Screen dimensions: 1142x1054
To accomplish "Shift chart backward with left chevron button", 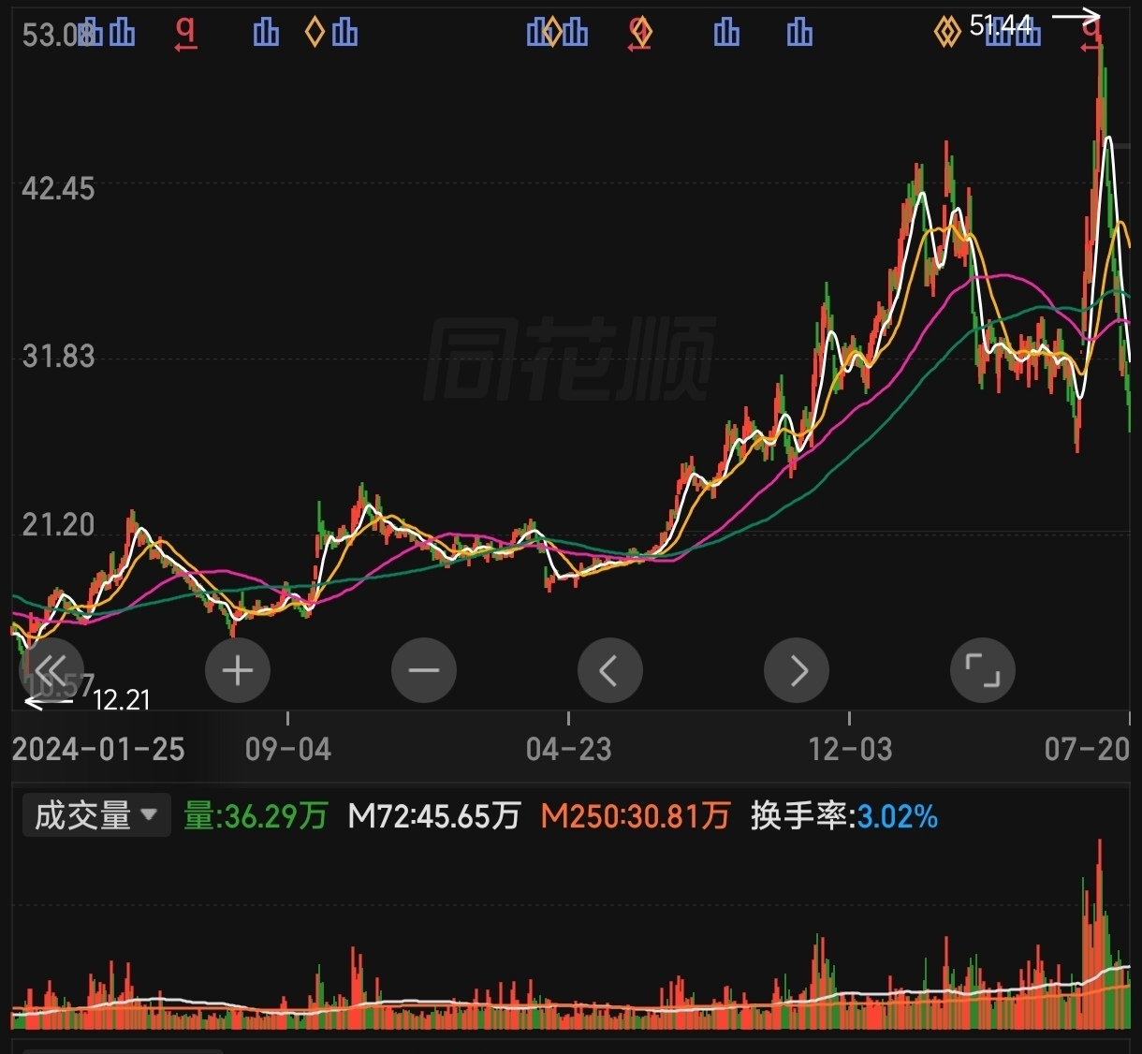I will [x=610, y=670].
